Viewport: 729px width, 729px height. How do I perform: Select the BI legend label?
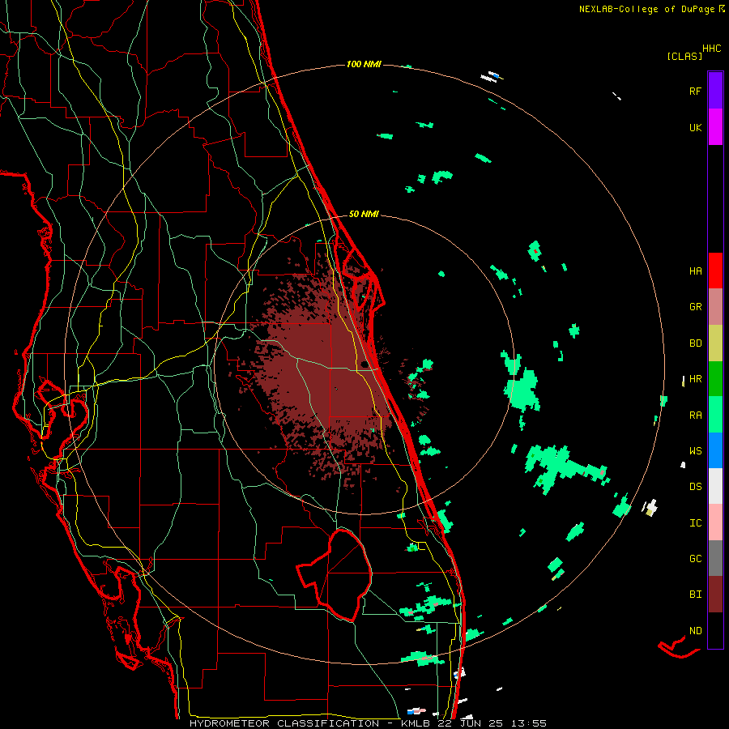[695, 595]
